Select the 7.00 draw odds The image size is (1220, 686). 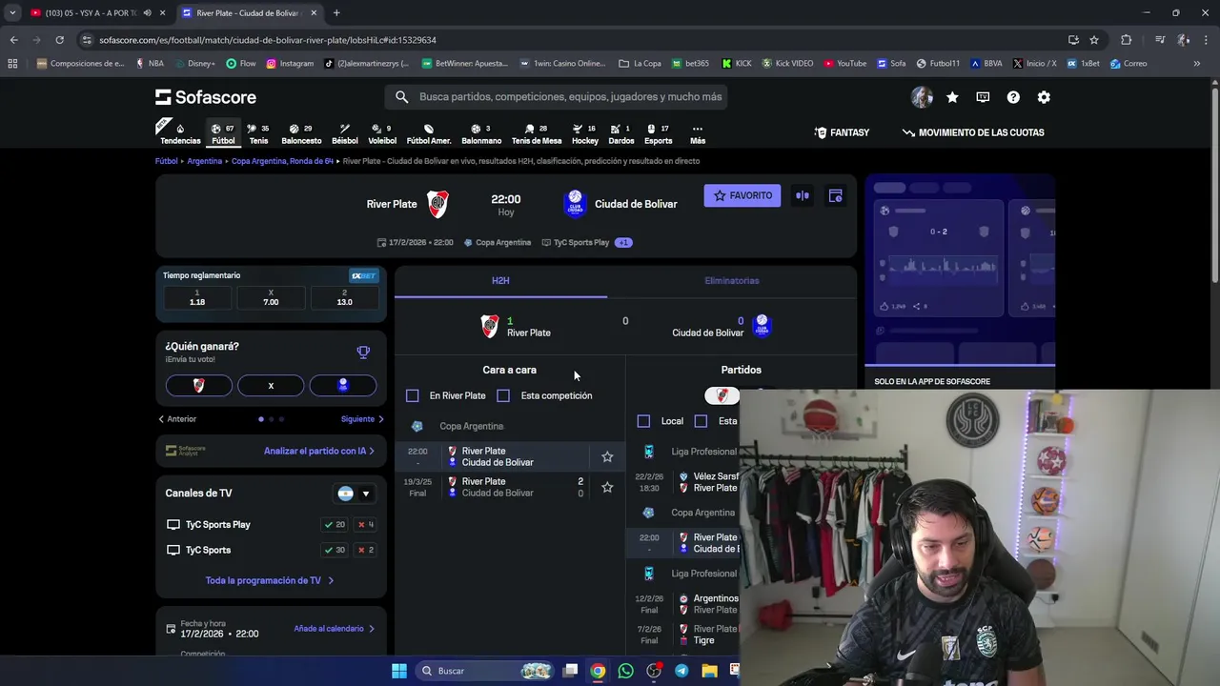click(x=271, y=297)
